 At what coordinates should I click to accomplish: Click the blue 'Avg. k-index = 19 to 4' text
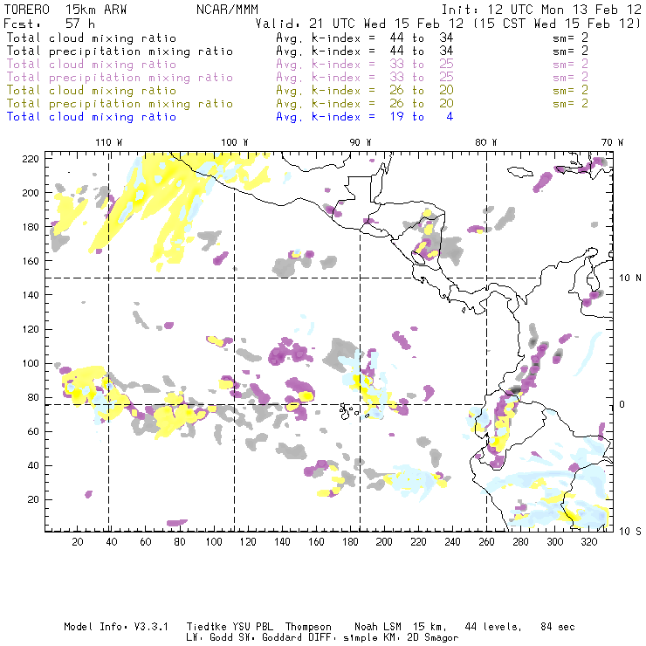point(365,117)
